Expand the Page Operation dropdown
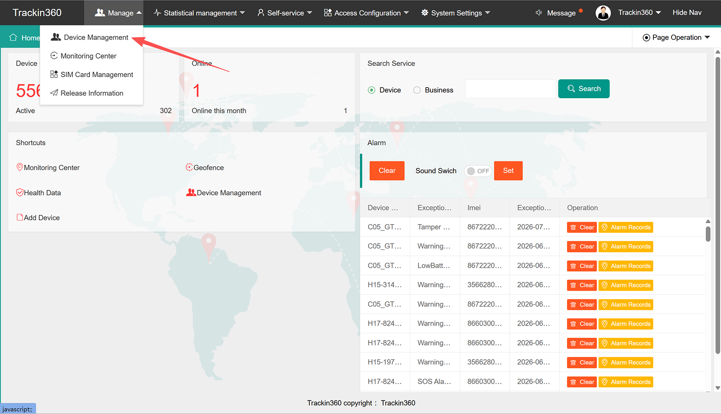This screenshot has height=414, width=721. [676, 37]
